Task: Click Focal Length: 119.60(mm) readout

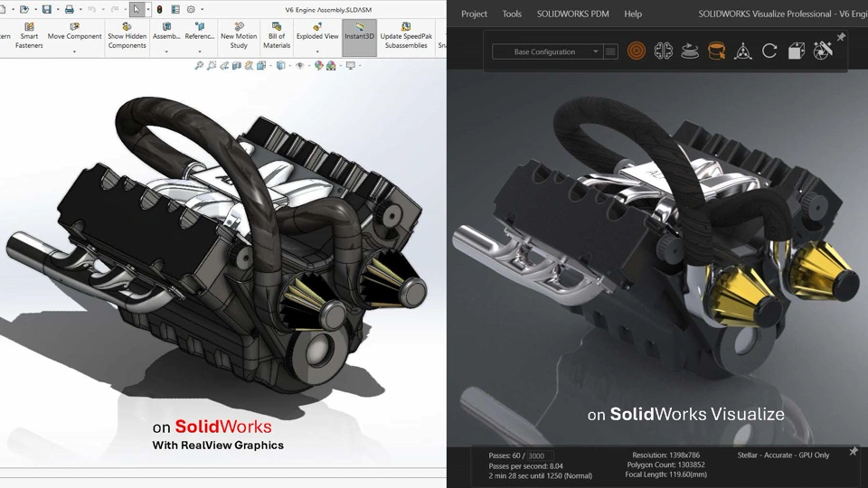Action: tap(666, 474)
